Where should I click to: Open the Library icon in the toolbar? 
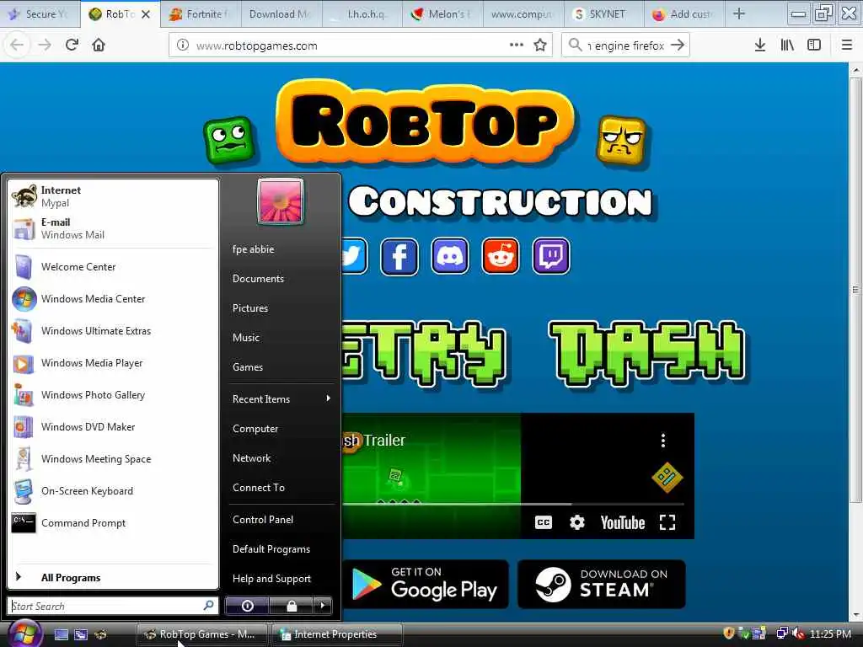pyautogui.click(x=787, y=45)
